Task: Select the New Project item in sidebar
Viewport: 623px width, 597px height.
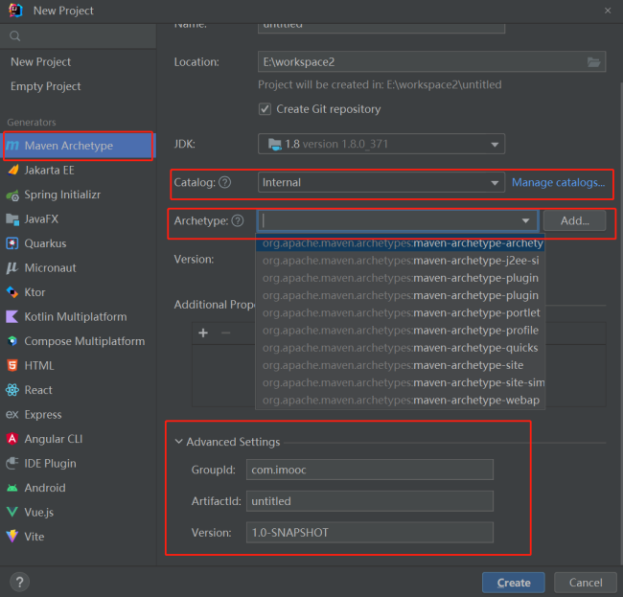Action: click(x=40, y=62)
